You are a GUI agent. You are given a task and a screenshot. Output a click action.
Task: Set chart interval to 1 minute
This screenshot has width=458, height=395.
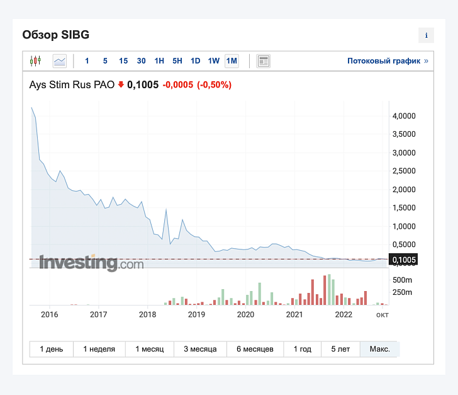pos(87,61)
